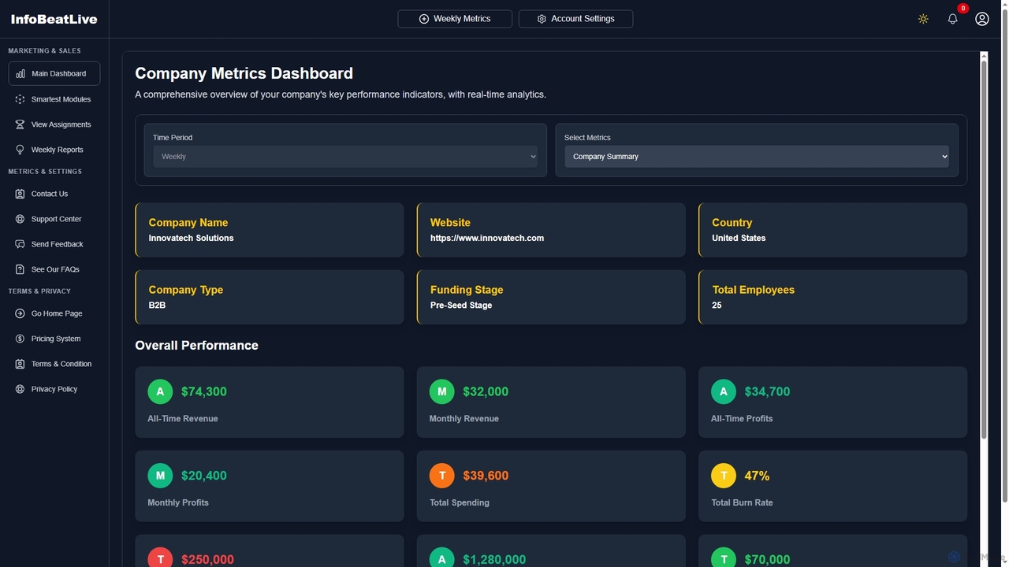
Task: Expand the Select Metrics dropdown
Action: (x=757, y=157)
